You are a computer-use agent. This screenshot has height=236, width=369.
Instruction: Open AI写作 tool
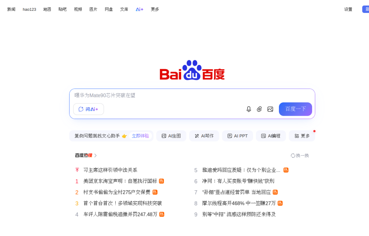click(x=204, y=136)
